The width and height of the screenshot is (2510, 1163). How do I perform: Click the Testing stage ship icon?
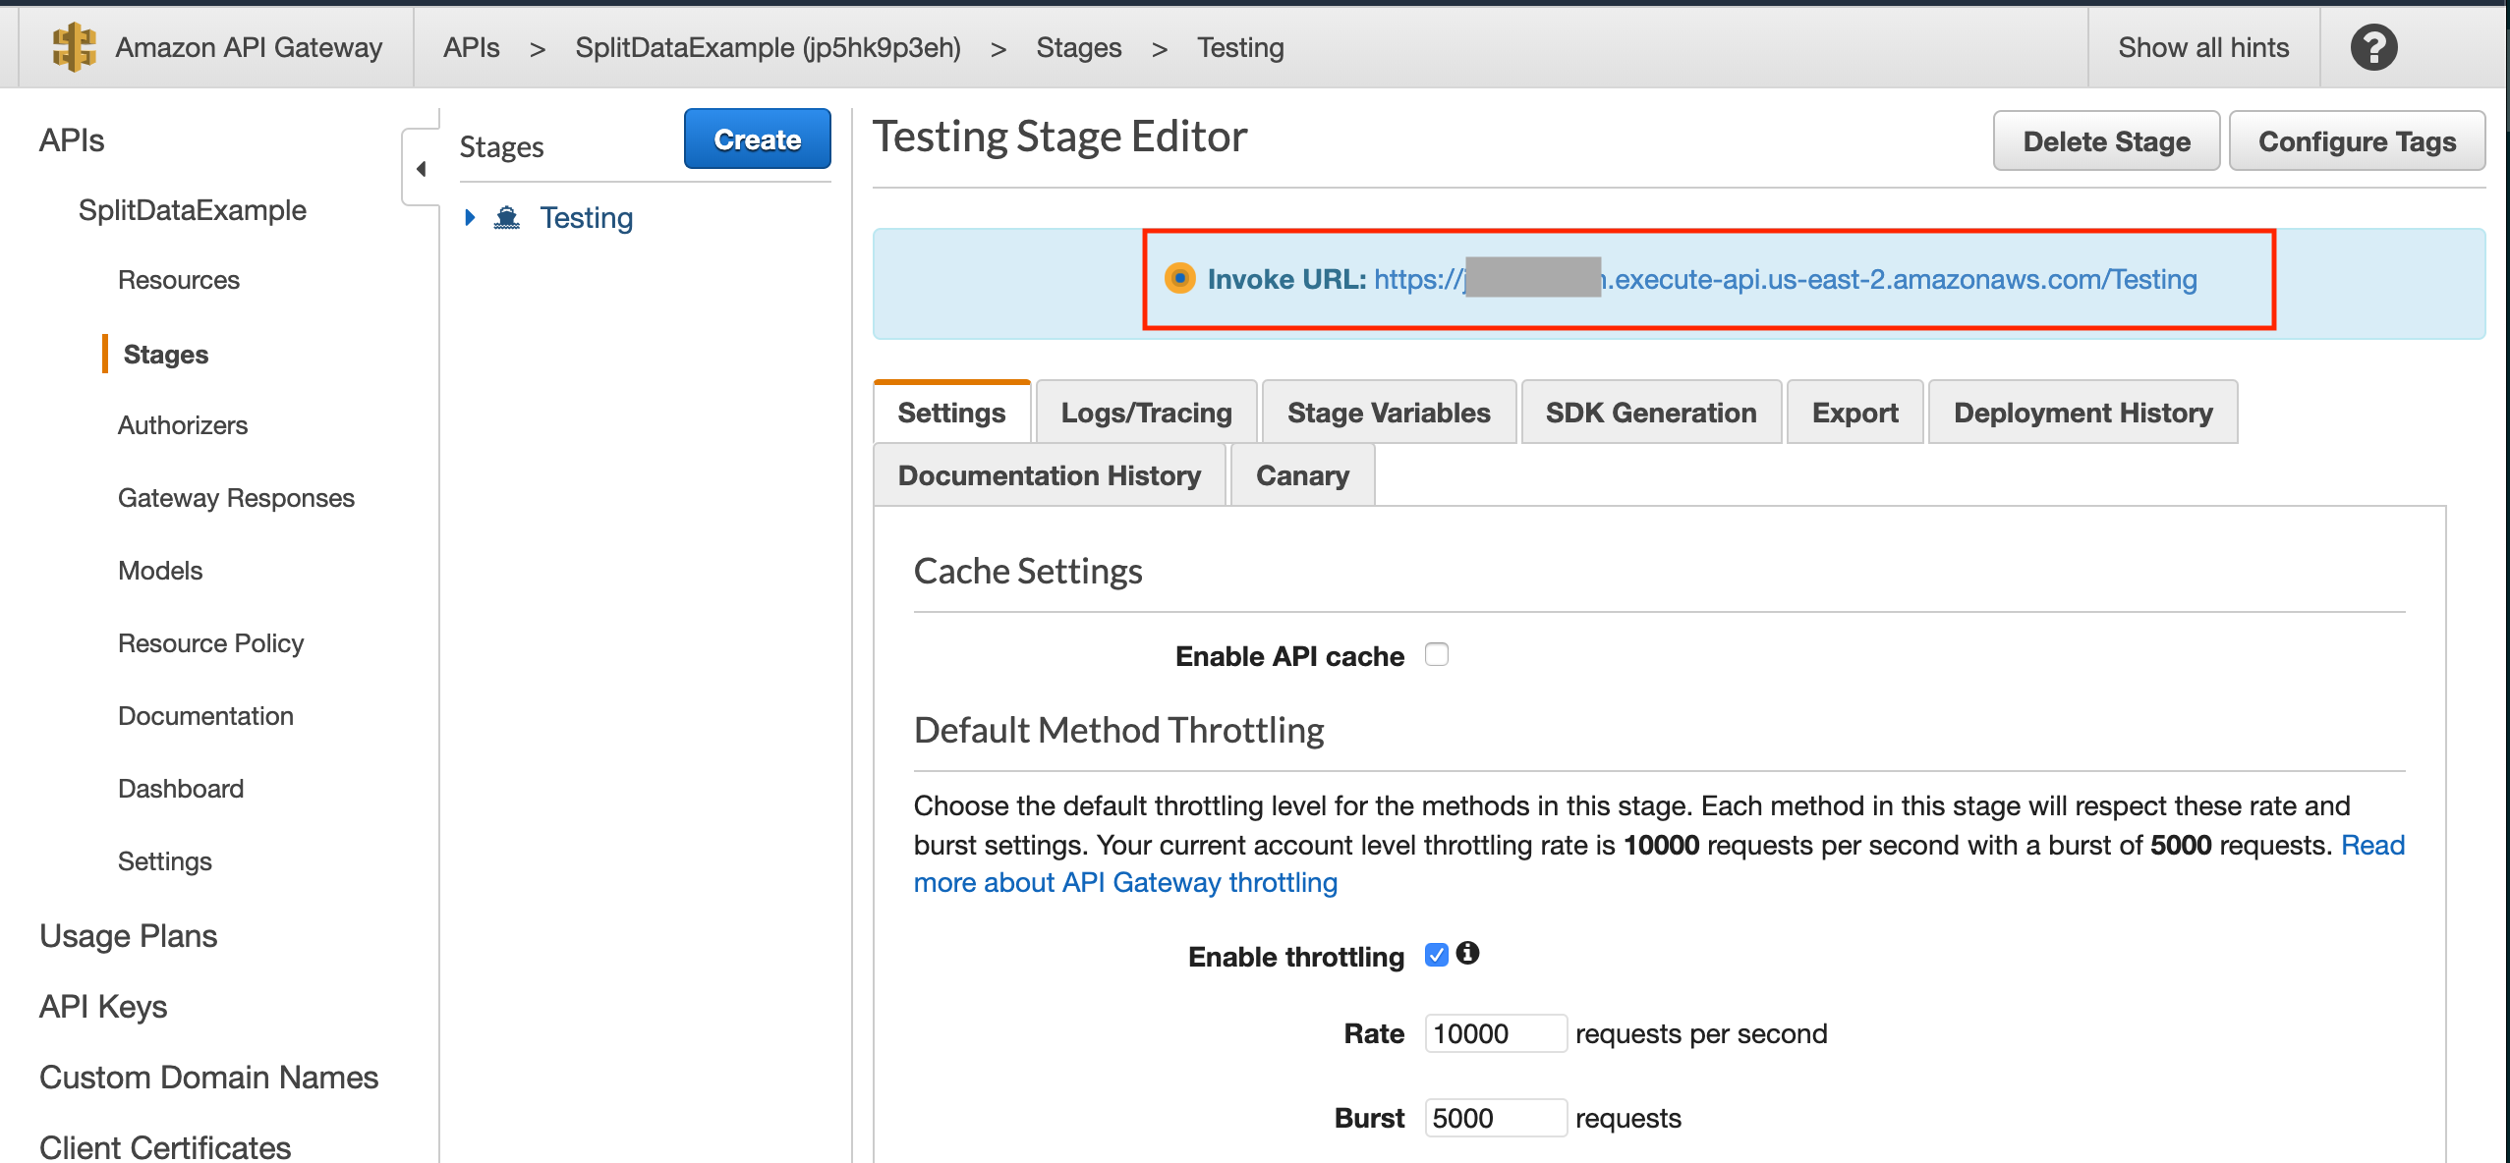click(x=507, y=218)
